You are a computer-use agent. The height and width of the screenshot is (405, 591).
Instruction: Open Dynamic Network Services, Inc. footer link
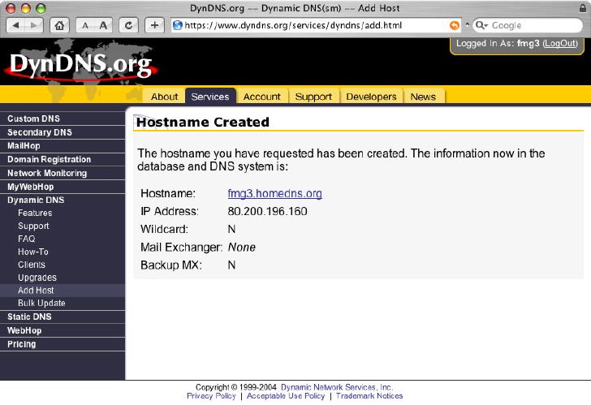coord(337,387)
